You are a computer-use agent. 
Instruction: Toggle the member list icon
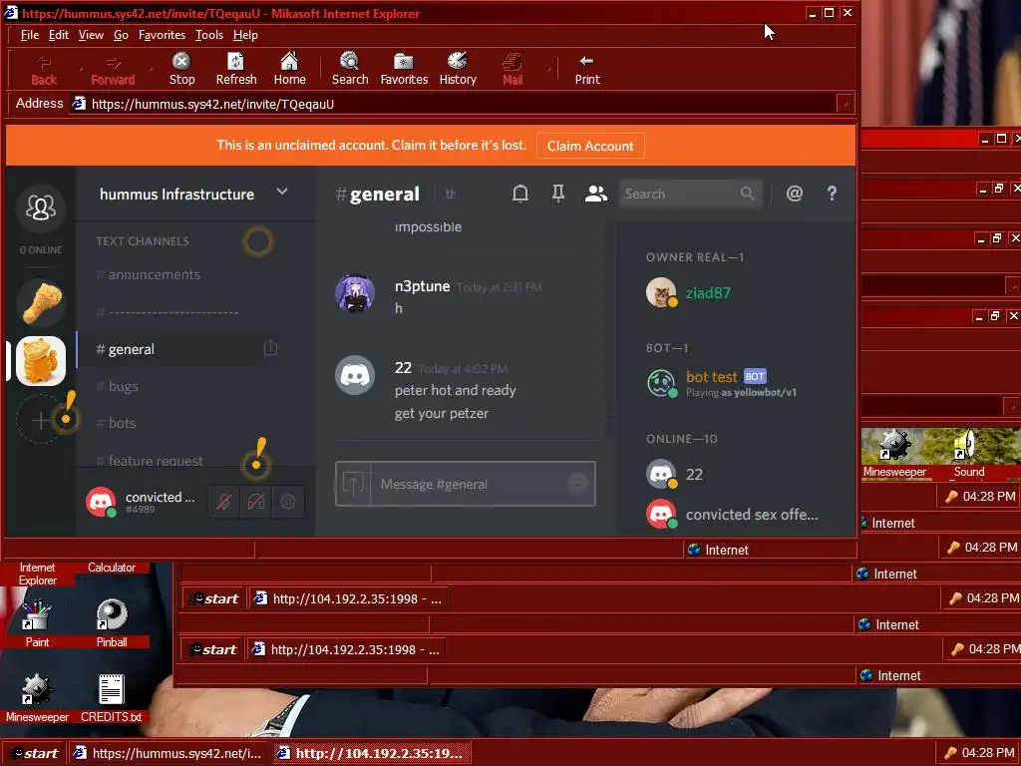pyautogui.click(x=596, y=193)
